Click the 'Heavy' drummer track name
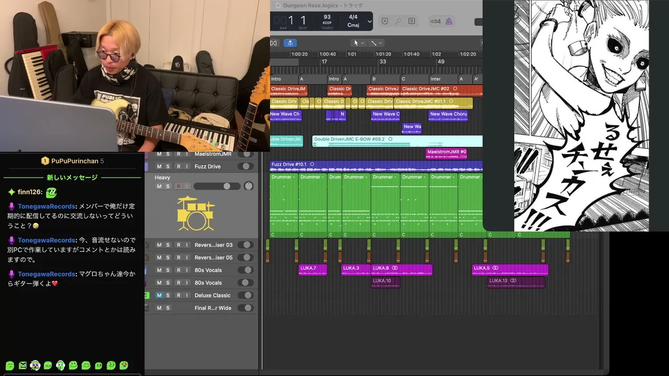The height and width of the screenshot is (376, 669). tap(162, 178)
